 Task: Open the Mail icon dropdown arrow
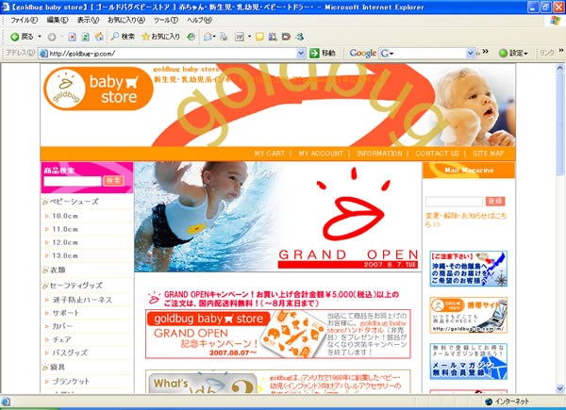(x=214, y=37)
